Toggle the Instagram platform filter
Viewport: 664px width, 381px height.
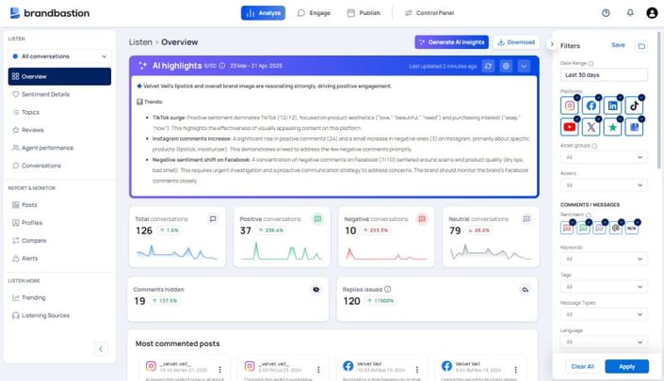tap(570, 105)
